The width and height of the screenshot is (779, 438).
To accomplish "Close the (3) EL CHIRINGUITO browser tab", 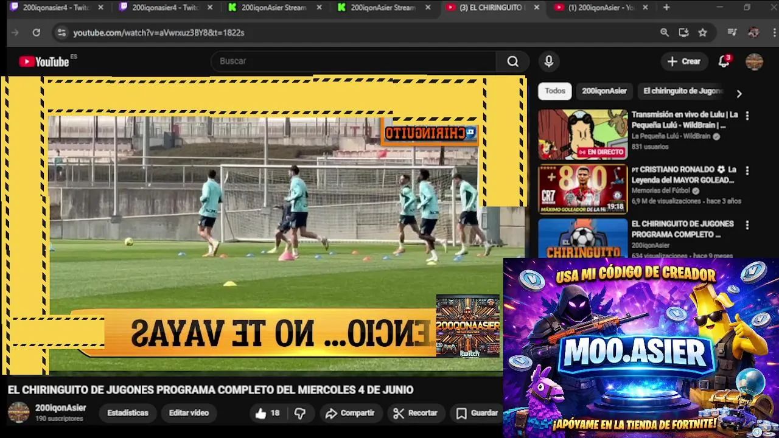I will tap(536, 7).
